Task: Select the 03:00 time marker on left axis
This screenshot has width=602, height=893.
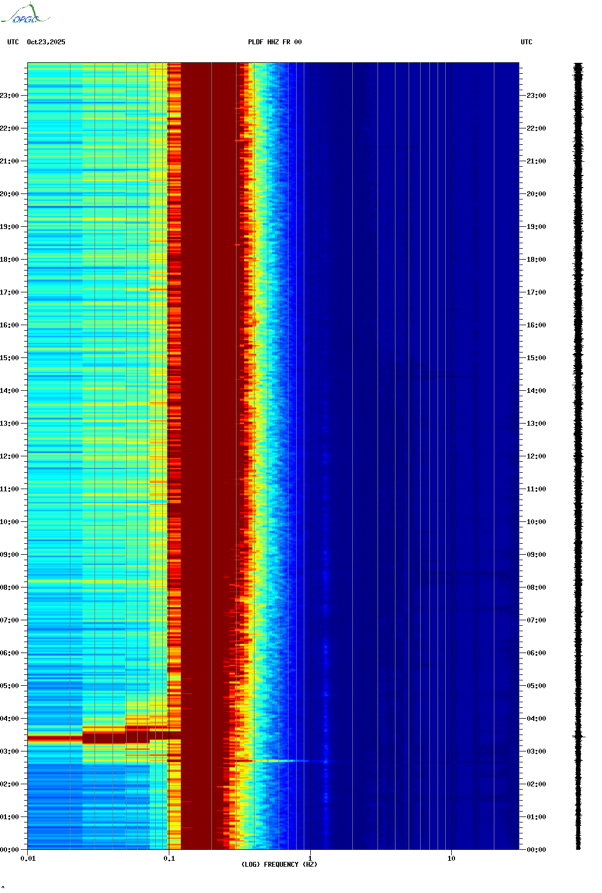Action: pyautogui.click(x=10, y=751)
